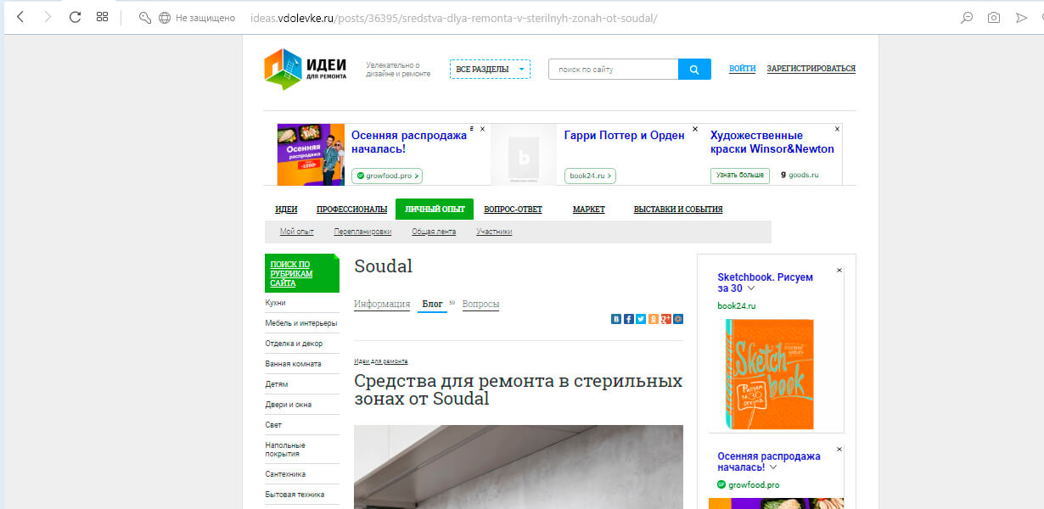Open the ПРОФЕССИОНАЛЫ menu item

tap(351, 210)
